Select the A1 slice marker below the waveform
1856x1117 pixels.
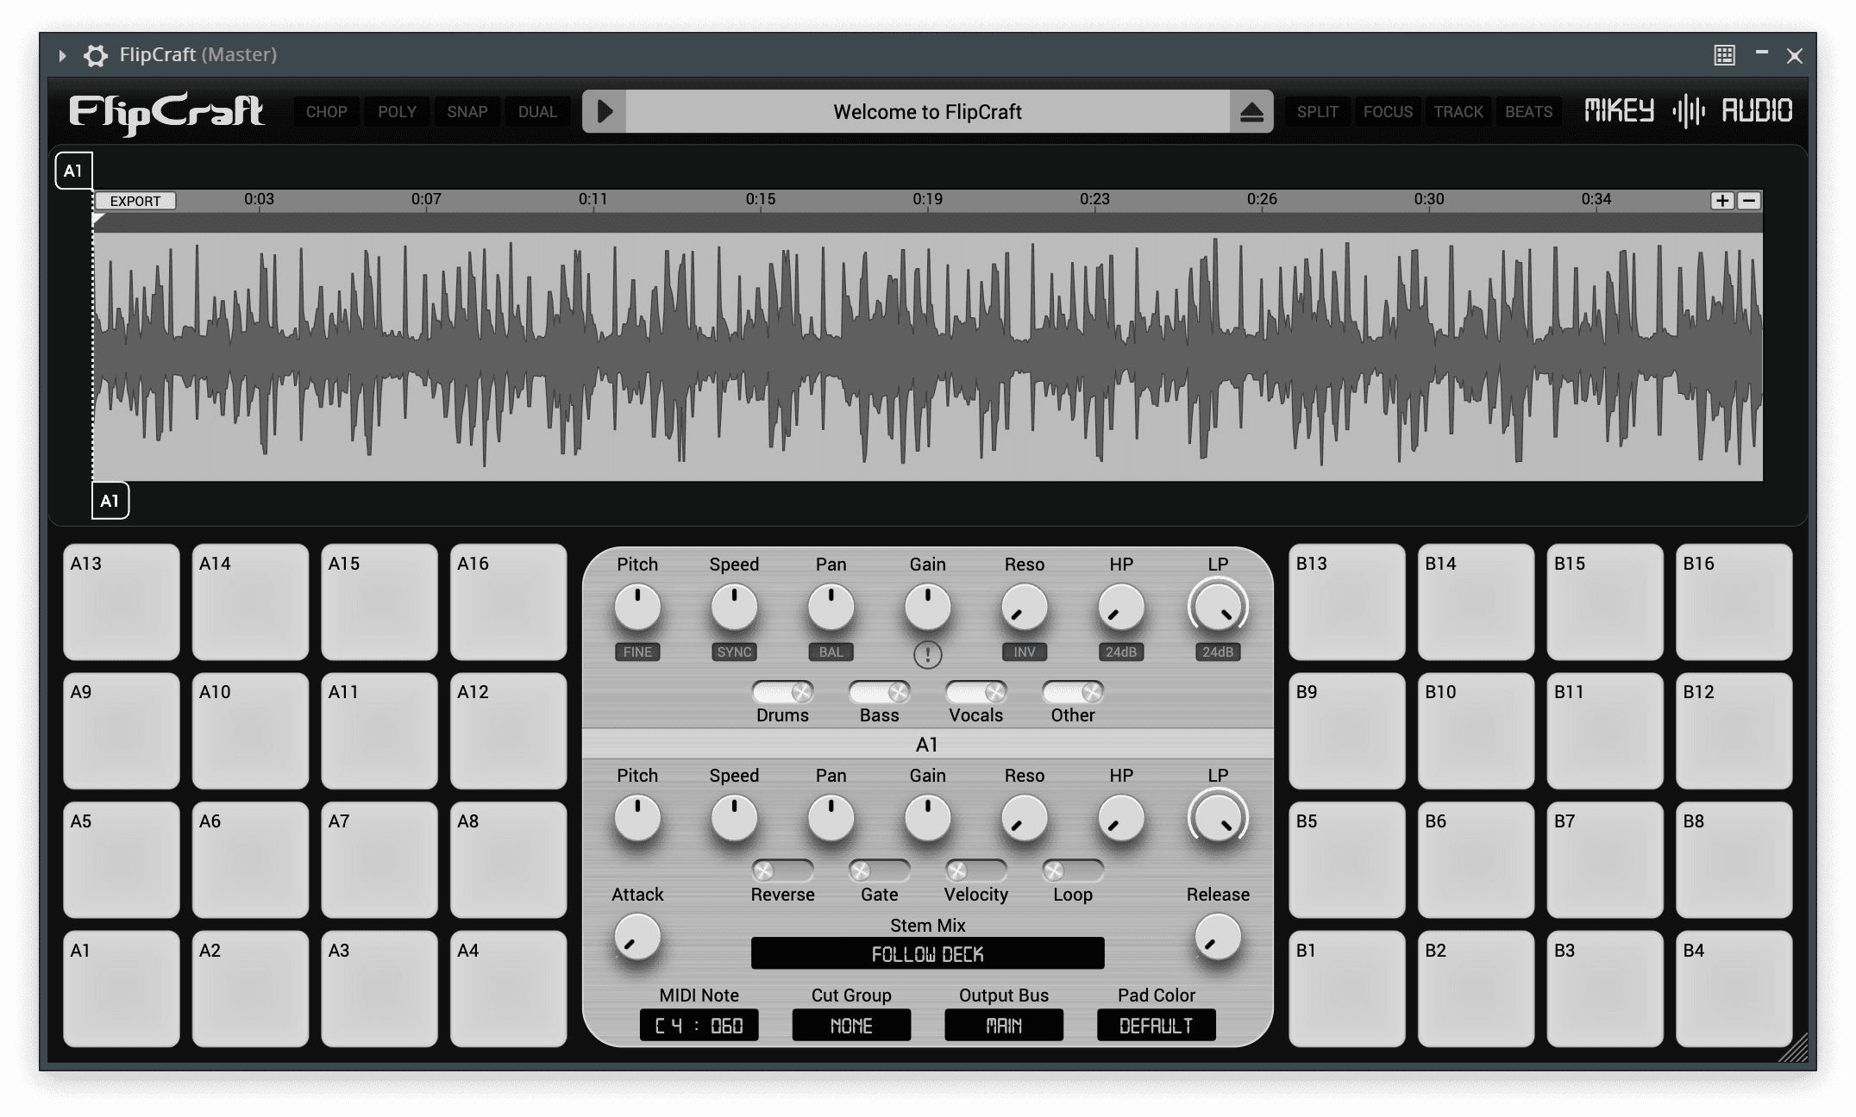[x=110, y=501]
